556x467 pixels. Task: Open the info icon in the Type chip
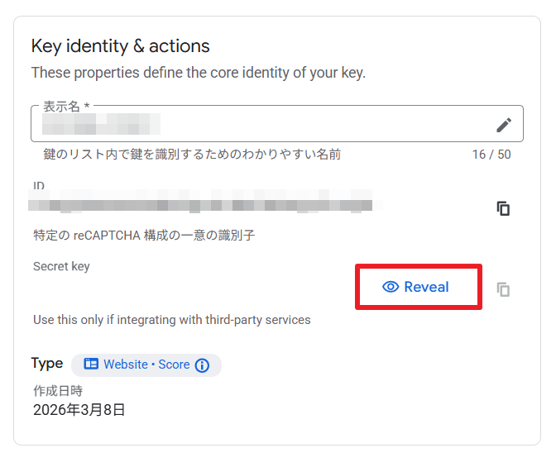[202, 365]
